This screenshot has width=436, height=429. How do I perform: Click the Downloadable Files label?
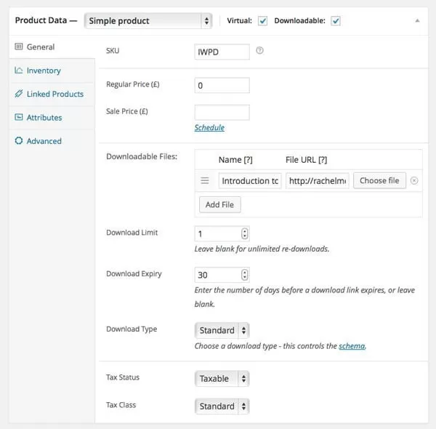pos(142,156)
